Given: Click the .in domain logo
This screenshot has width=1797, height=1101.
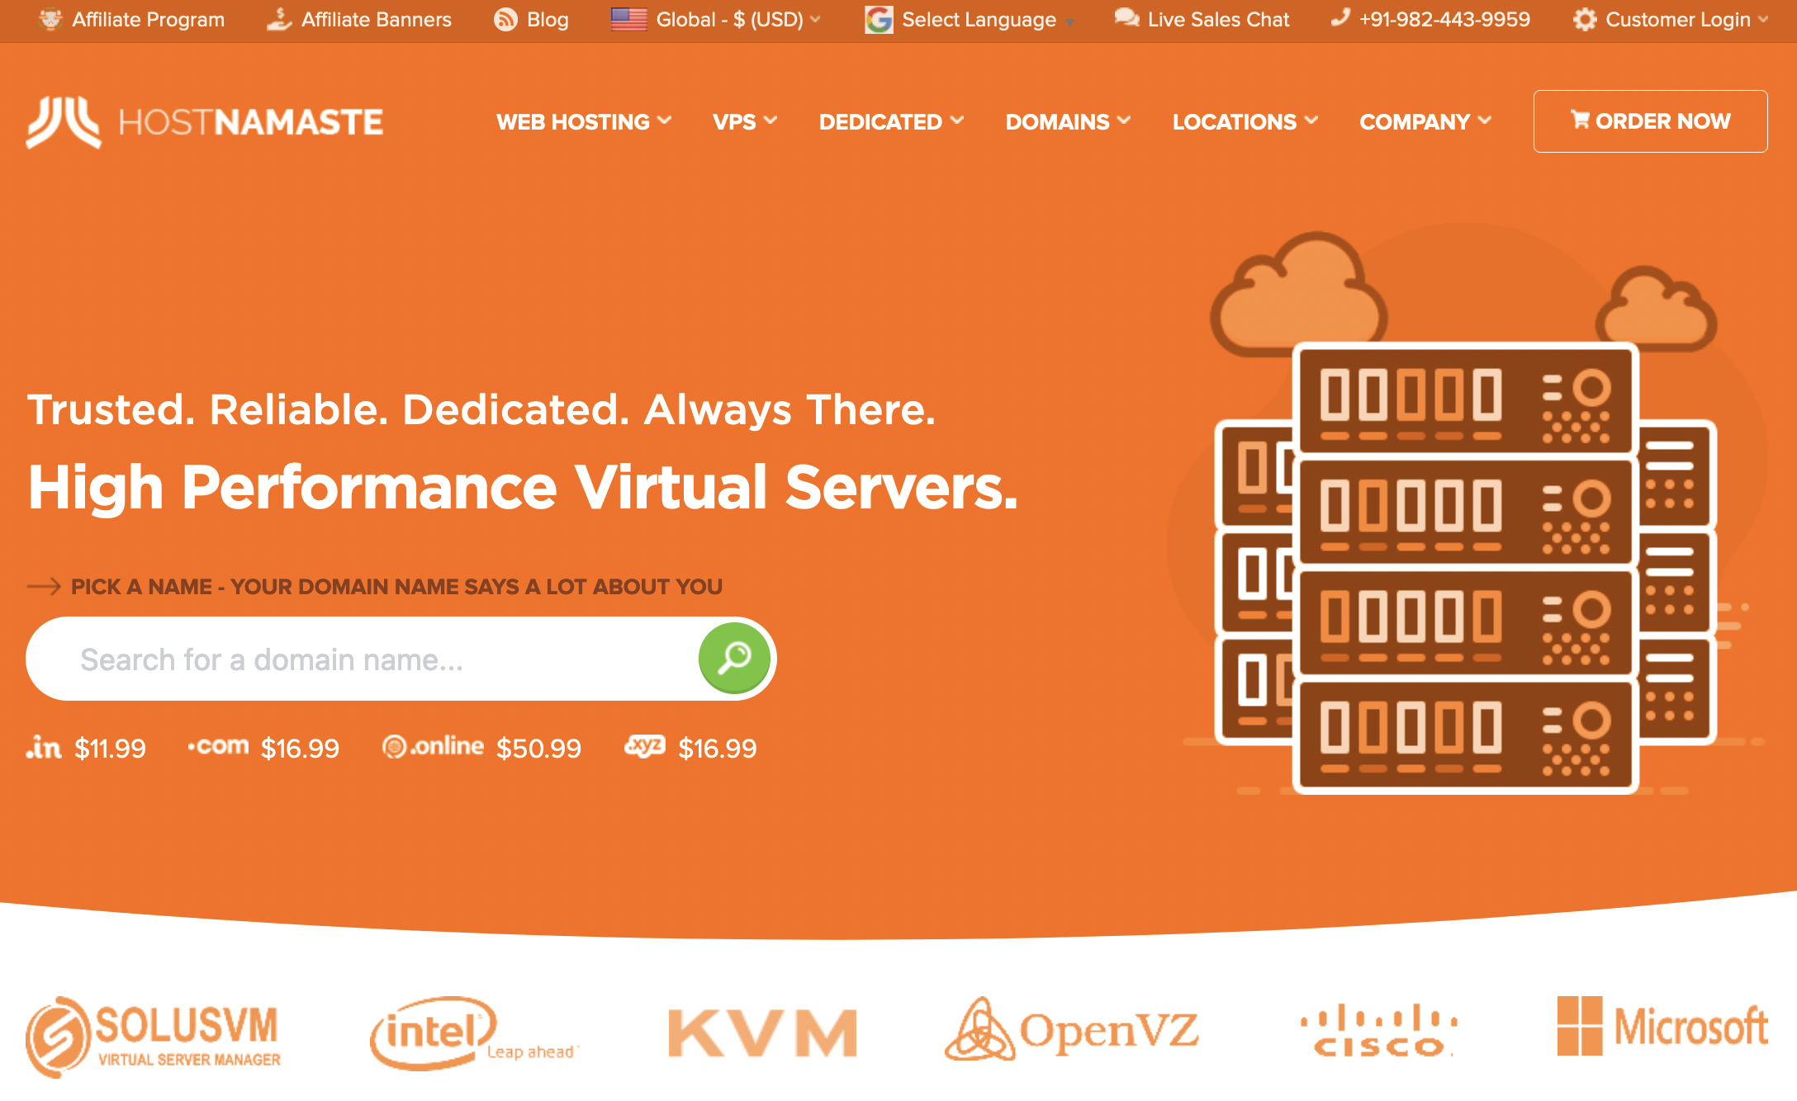Looking at the screenshot, I should click(44, 747).
